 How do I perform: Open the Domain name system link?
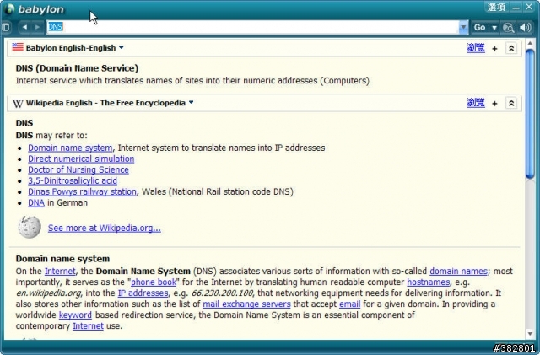coord(70,148)
